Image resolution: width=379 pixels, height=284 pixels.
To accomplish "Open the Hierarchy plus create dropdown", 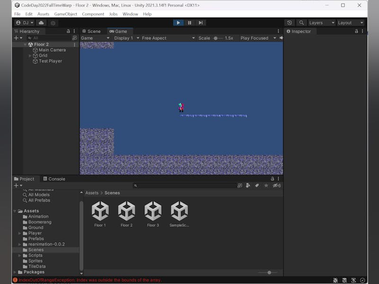I will click(x=18, y=38).
